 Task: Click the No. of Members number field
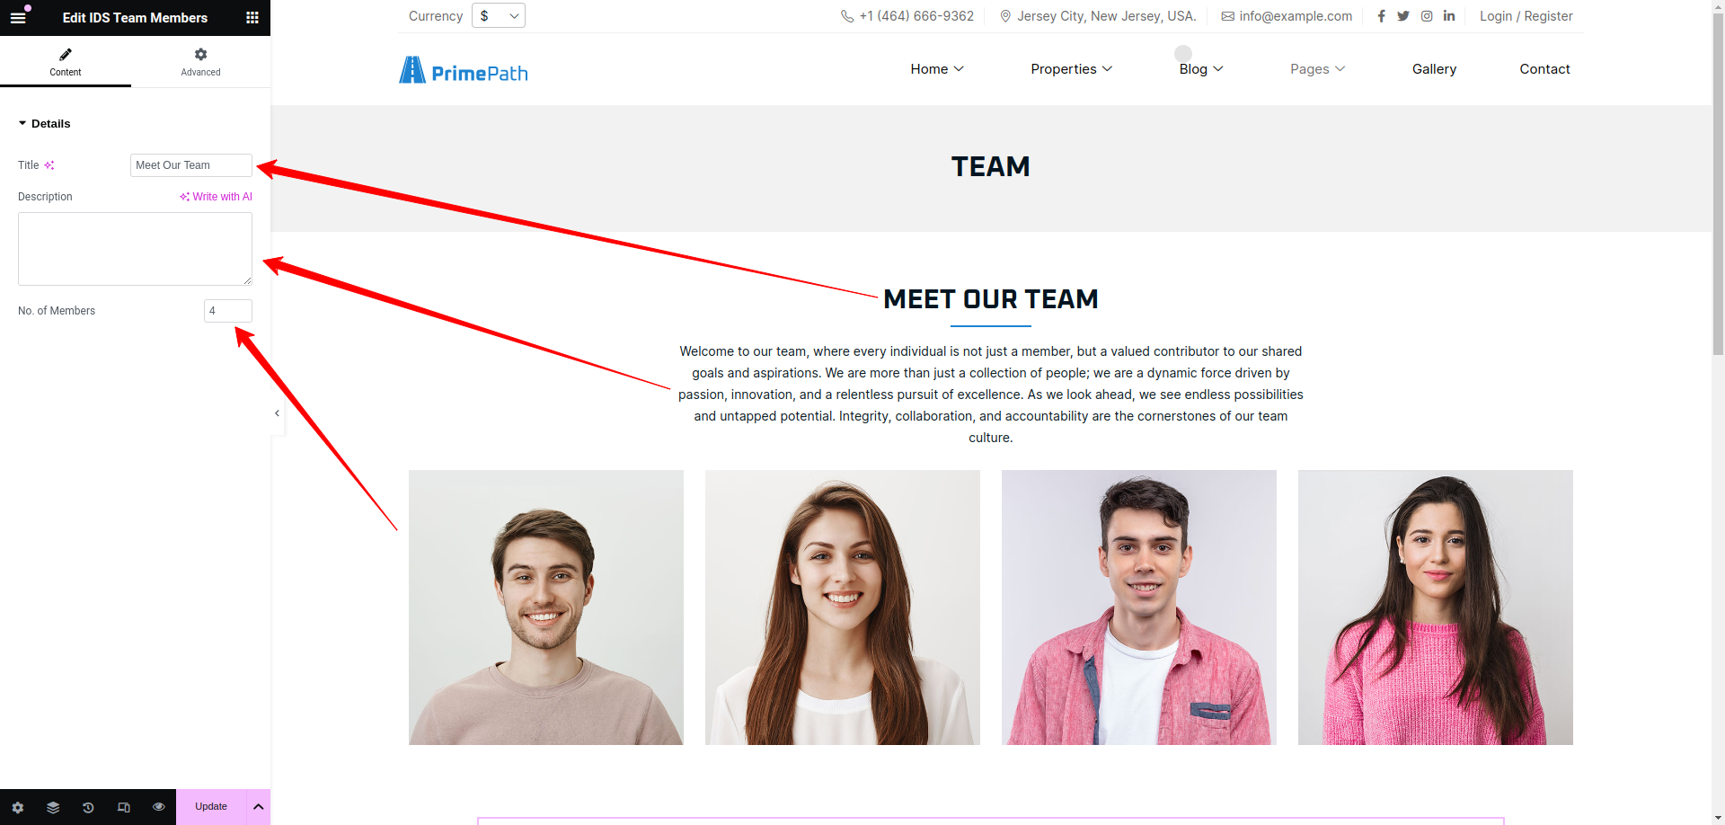click(x=228, y=311)
